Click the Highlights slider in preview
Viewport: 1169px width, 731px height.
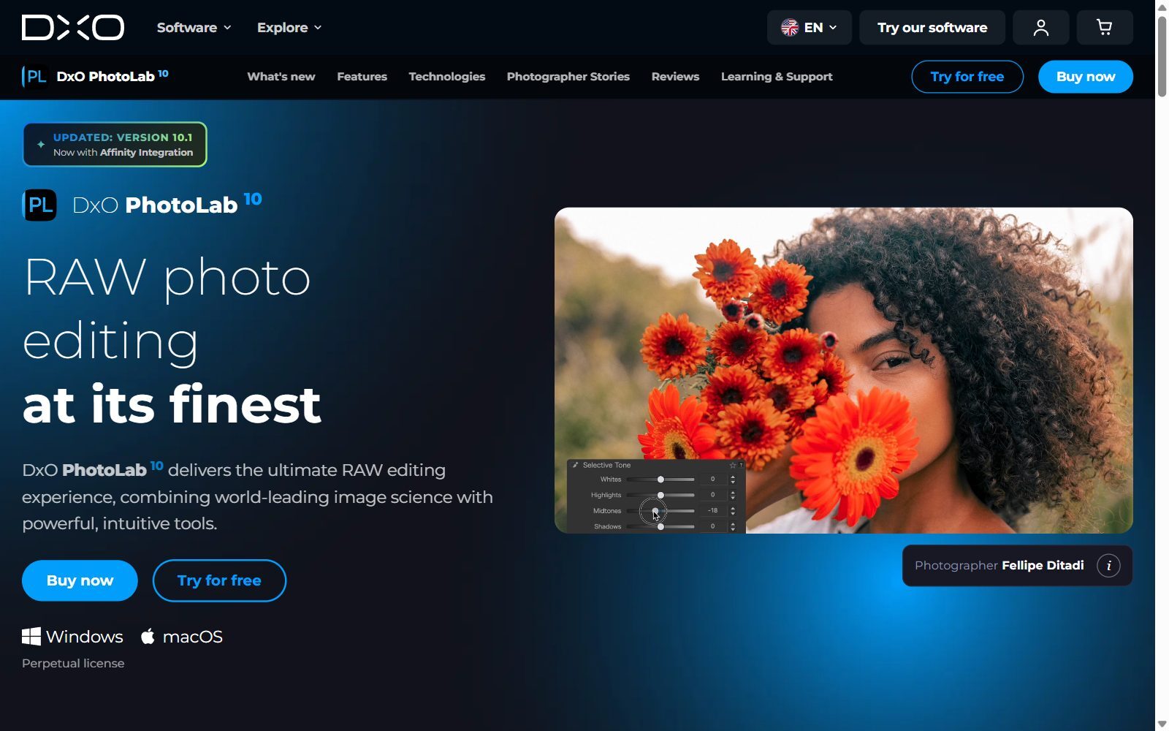[660, 495]
